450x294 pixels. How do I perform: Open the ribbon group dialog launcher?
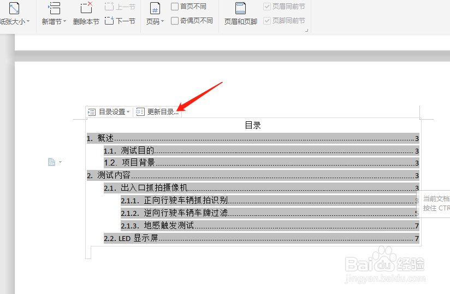(306, 30)
